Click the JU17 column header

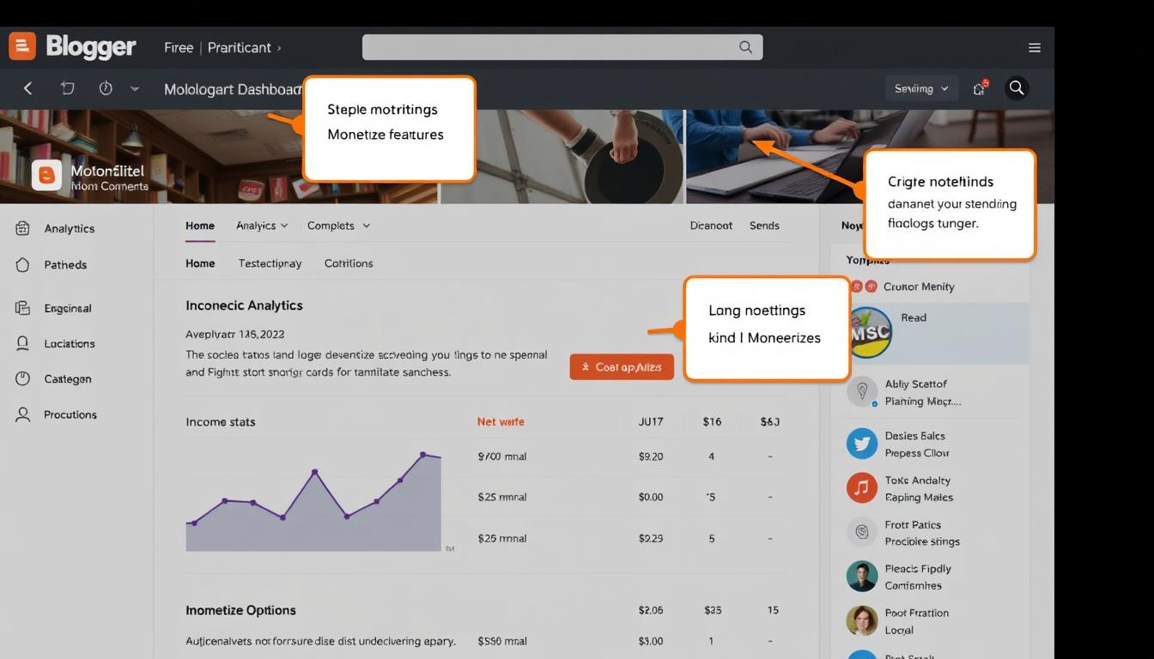tap(651, 422)
